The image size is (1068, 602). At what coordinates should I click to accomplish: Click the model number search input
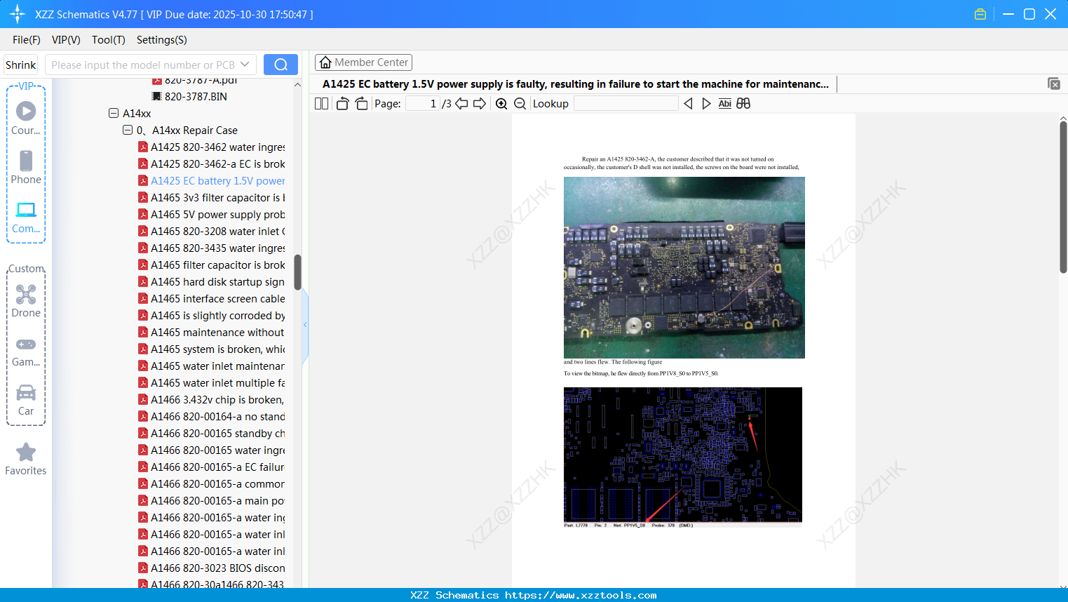tap(143, 65)
